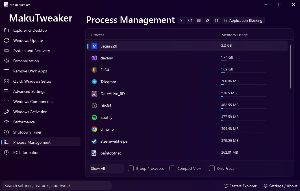Click the Telegram process icon
This screenshot has height=191, width=300.
point(94,82)
